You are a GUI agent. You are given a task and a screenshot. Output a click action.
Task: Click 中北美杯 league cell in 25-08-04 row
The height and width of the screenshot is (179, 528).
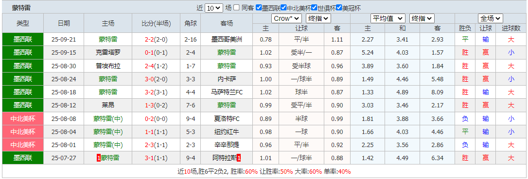[x=23, y=132]
